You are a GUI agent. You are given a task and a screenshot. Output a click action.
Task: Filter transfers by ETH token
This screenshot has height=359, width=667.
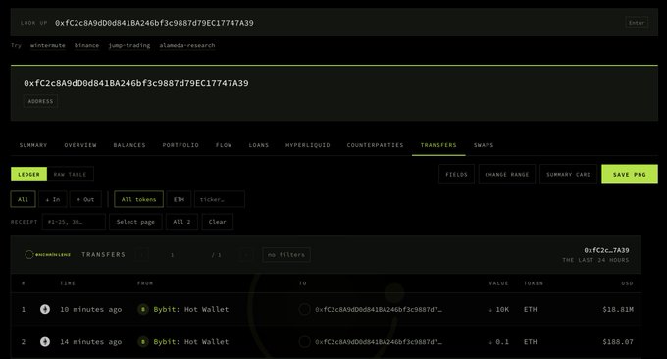(x=180, y=199)
